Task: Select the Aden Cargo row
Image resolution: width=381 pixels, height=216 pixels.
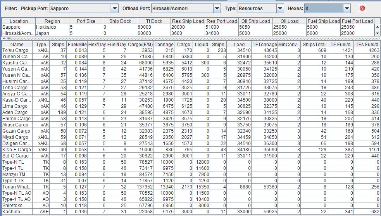Action: 191,112
